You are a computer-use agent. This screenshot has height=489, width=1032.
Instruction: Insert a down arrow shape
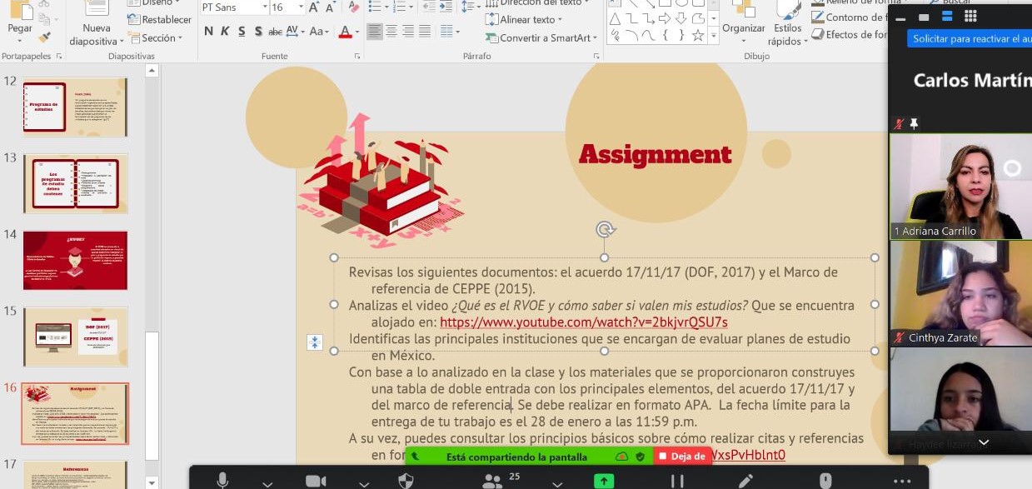tap(681, 18)
